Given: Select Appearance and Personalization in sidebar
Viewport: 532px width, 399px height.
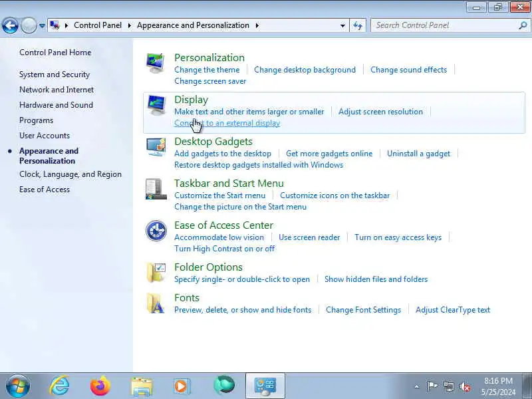Looking at the screenshot, I should click(49, 156).
